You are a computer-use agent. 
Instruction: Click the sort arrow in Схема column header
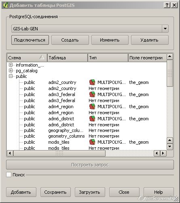(x=42, y=58)
